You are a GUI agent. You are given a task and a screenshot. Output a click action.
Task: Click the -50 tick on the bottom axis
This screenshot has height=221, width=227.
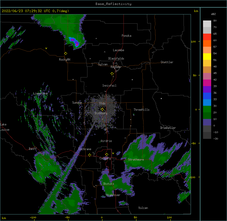point(67,217)
